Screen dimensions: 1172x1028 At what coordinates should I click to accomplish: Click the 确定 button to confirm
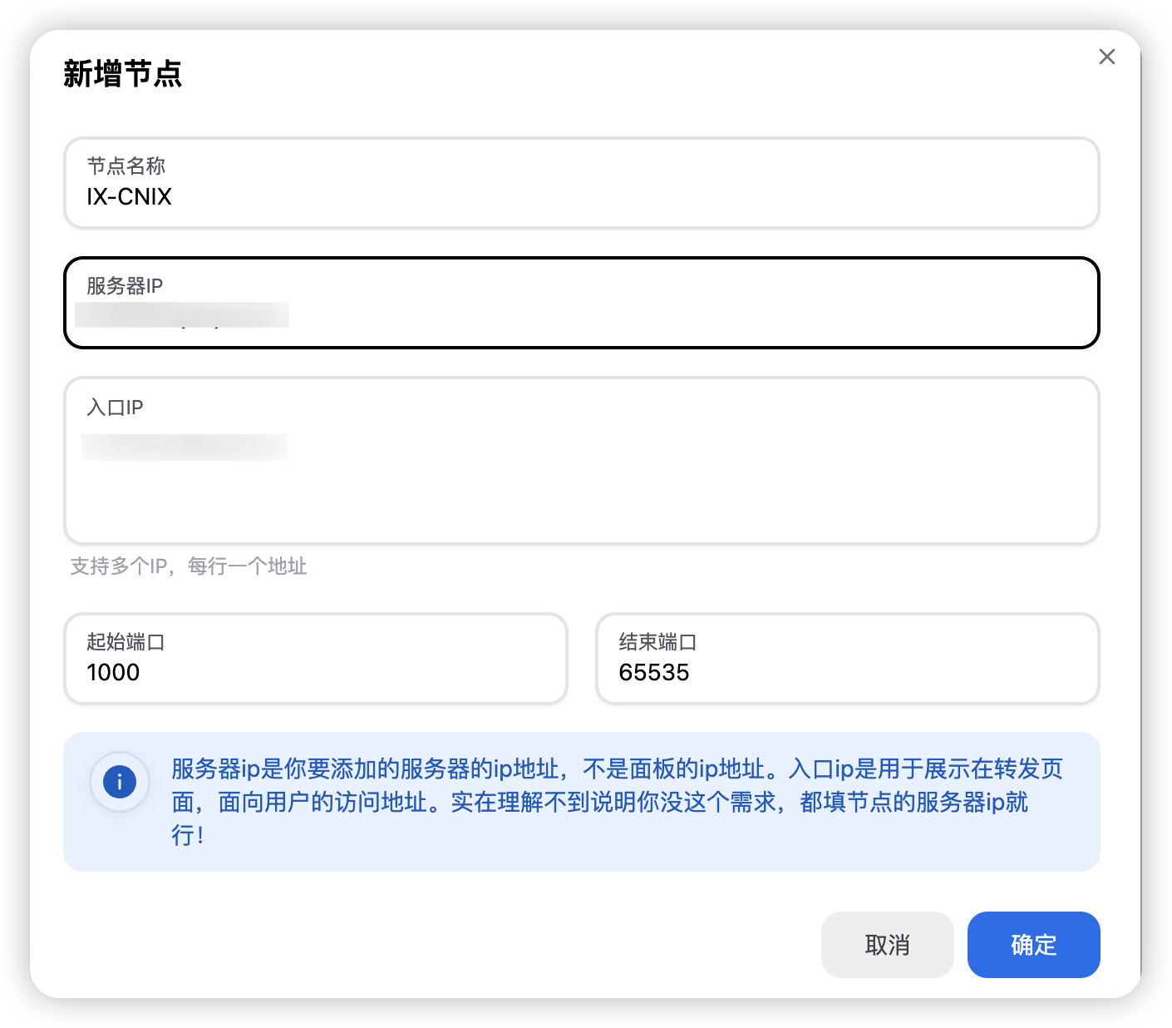(1033, 945)
